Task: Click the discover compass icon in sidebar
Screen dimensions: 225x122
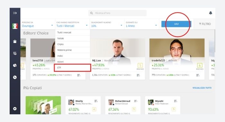Action: pyautogui.click(x=15, y=77)
